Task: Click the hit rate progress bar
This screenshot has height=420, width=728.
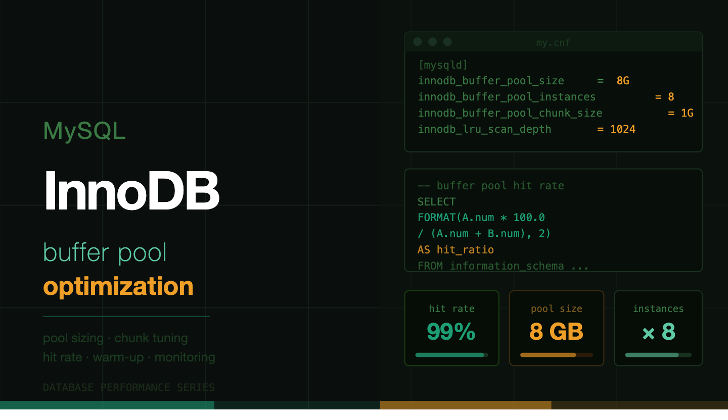Action: (x=451, y=355)
